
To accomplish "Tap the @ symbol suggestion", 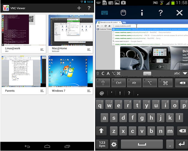I will [x=102, y=93].
